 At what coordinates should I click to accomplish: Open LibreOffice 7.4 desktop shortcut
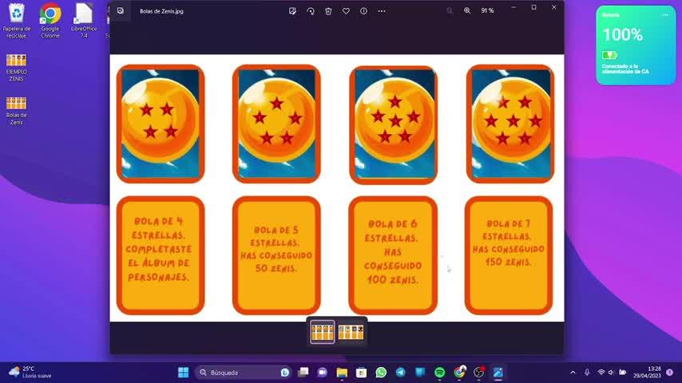(x=84, y=21)
